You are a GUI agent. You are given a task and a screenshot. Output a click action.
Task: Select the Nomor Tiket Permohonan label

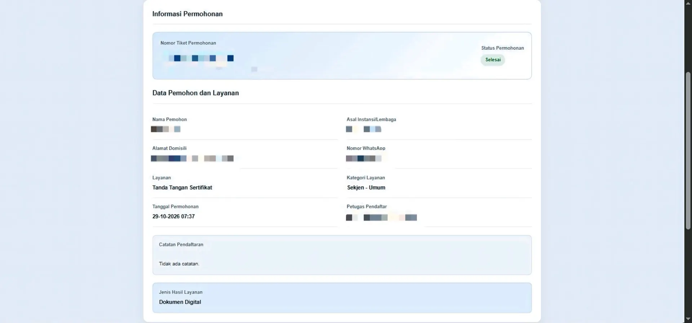(x=188, y=43)
